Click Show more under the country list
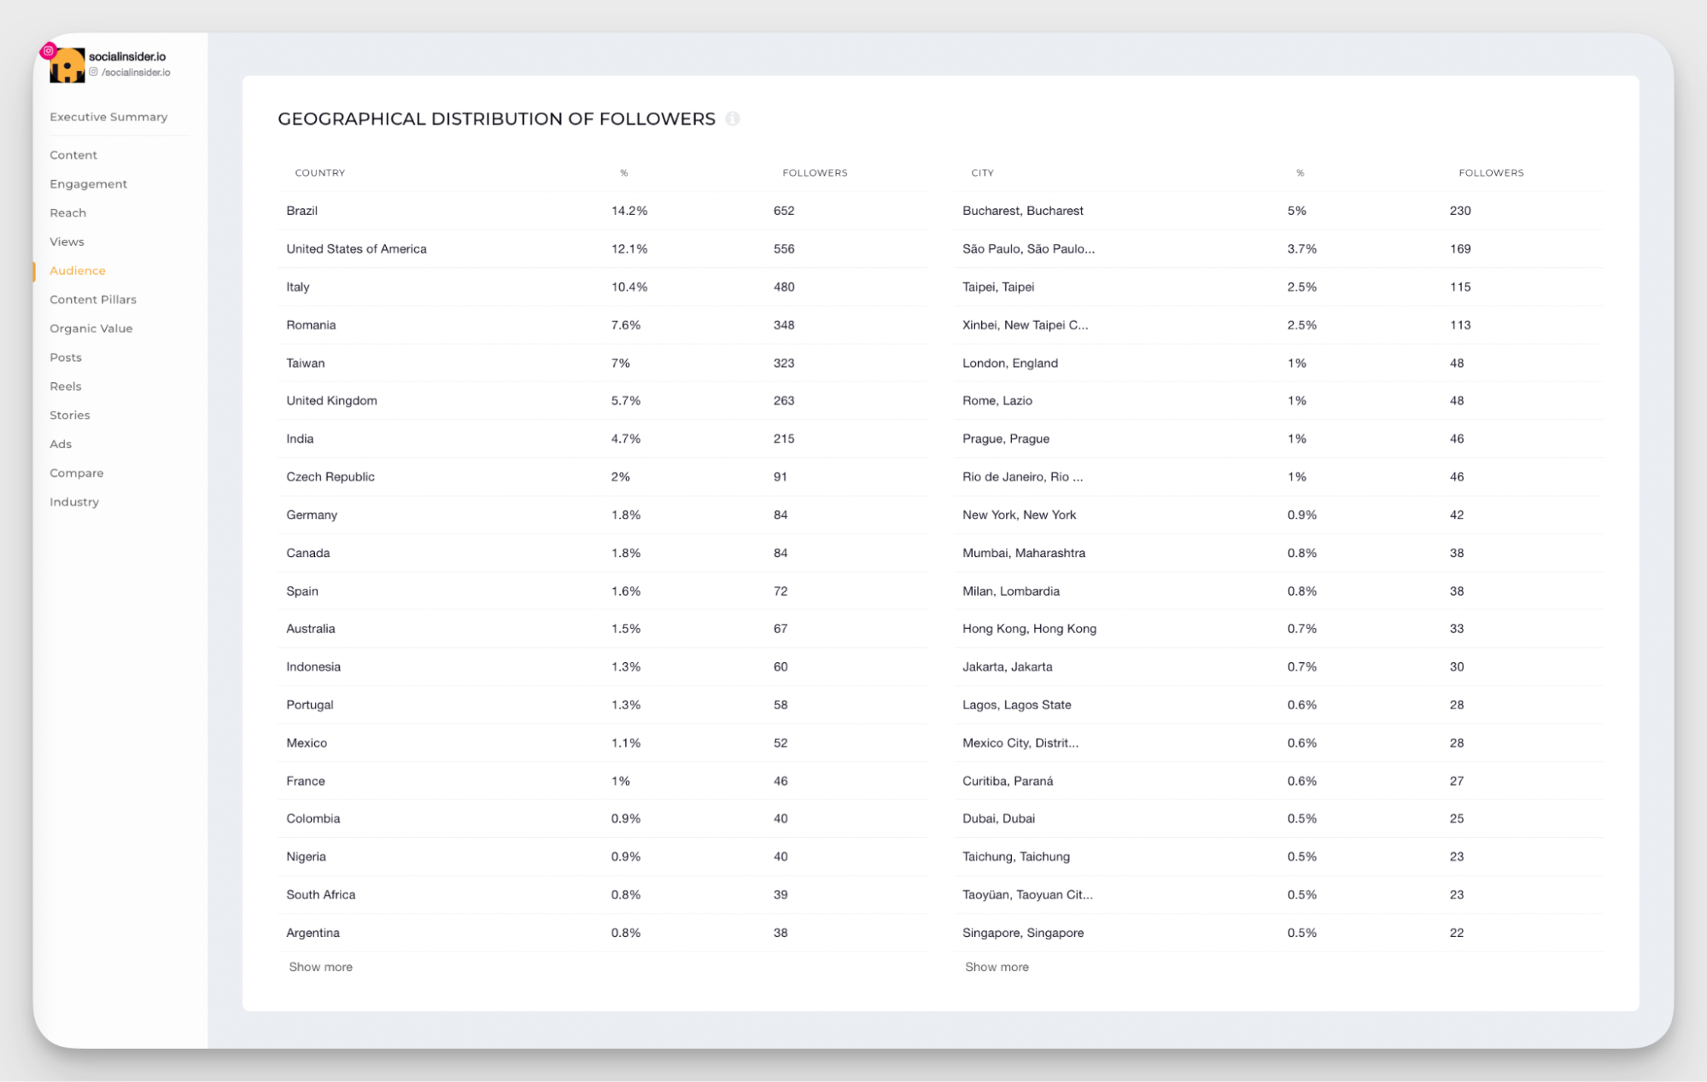 (x=320, y=966)
